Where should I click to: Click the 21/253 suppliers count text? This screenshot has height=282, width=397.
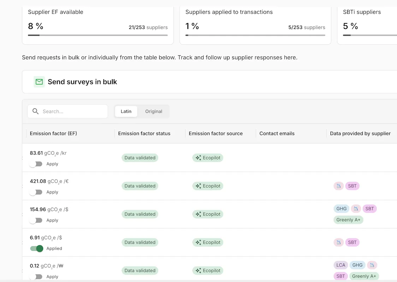point(148,27)
